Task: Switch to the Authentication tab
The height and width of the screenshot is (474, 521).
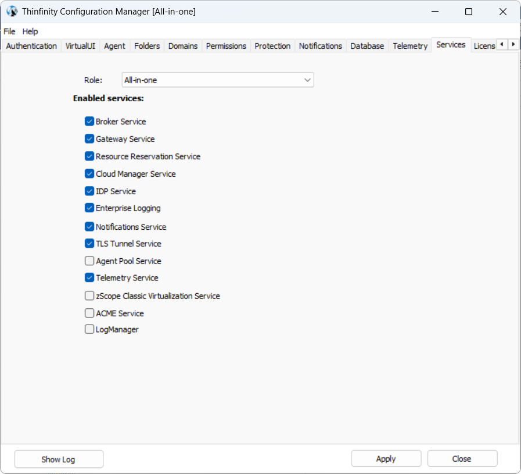Action: [31, 46]
